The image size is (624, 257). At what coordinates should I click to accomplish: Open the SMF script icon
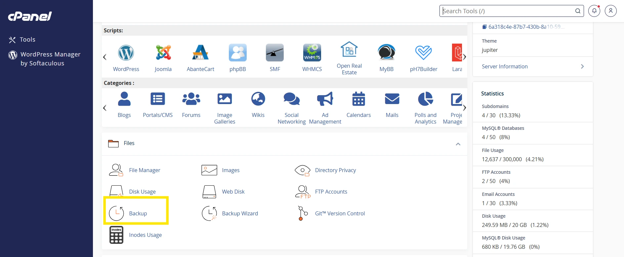coord(275,53)
